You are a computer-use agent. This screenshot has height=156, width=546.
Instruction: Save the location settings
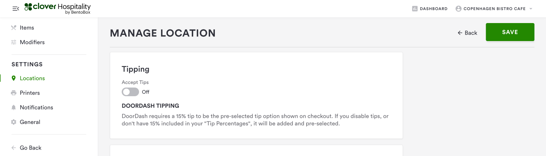pyautogui.click(x=510, y=32)
